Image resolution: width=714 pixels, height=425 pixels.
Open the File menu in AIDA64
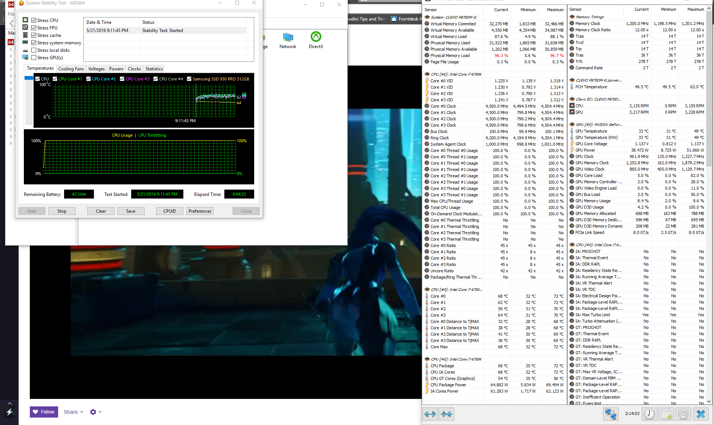pos(11,14)
